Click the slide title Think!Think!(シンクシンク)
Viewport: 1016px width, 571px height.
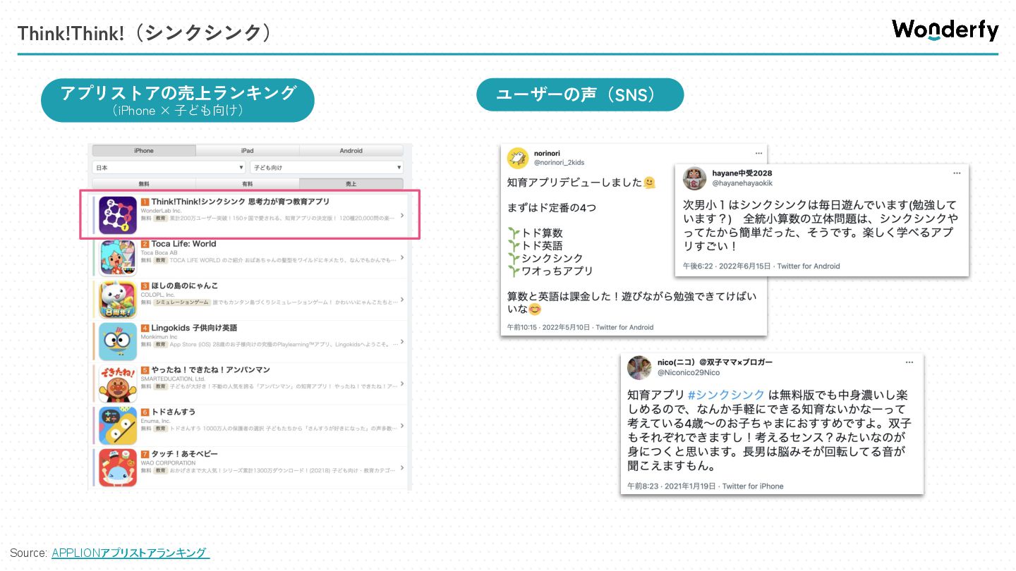(x=145, y=33)
